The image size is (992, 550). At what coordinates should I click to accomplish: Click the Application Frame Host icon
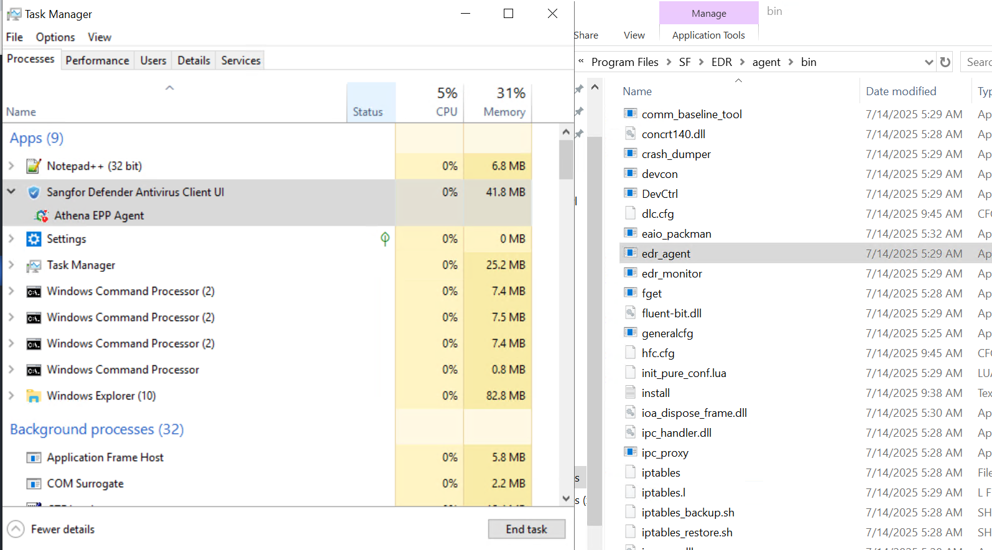coord(34,458)
